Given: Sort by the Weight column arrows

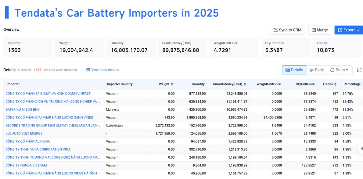Looking at the screenshot, I should [x=172, y=84].
